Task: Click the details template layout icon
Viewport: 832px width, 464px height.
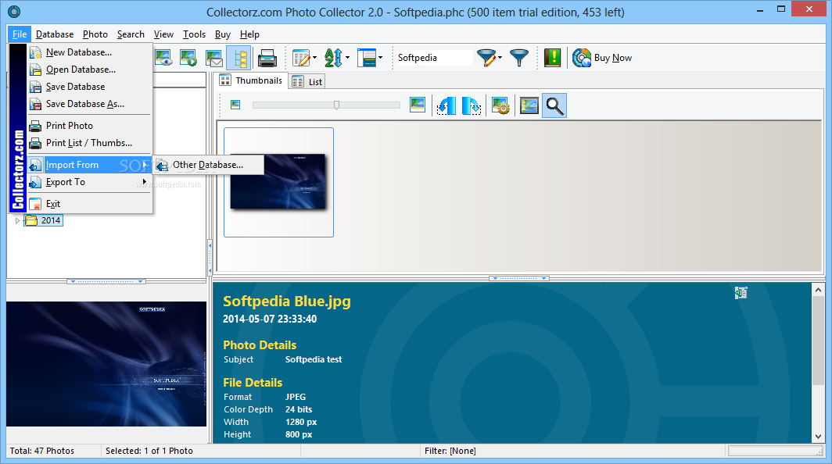Action: click(x=366, y=58)
